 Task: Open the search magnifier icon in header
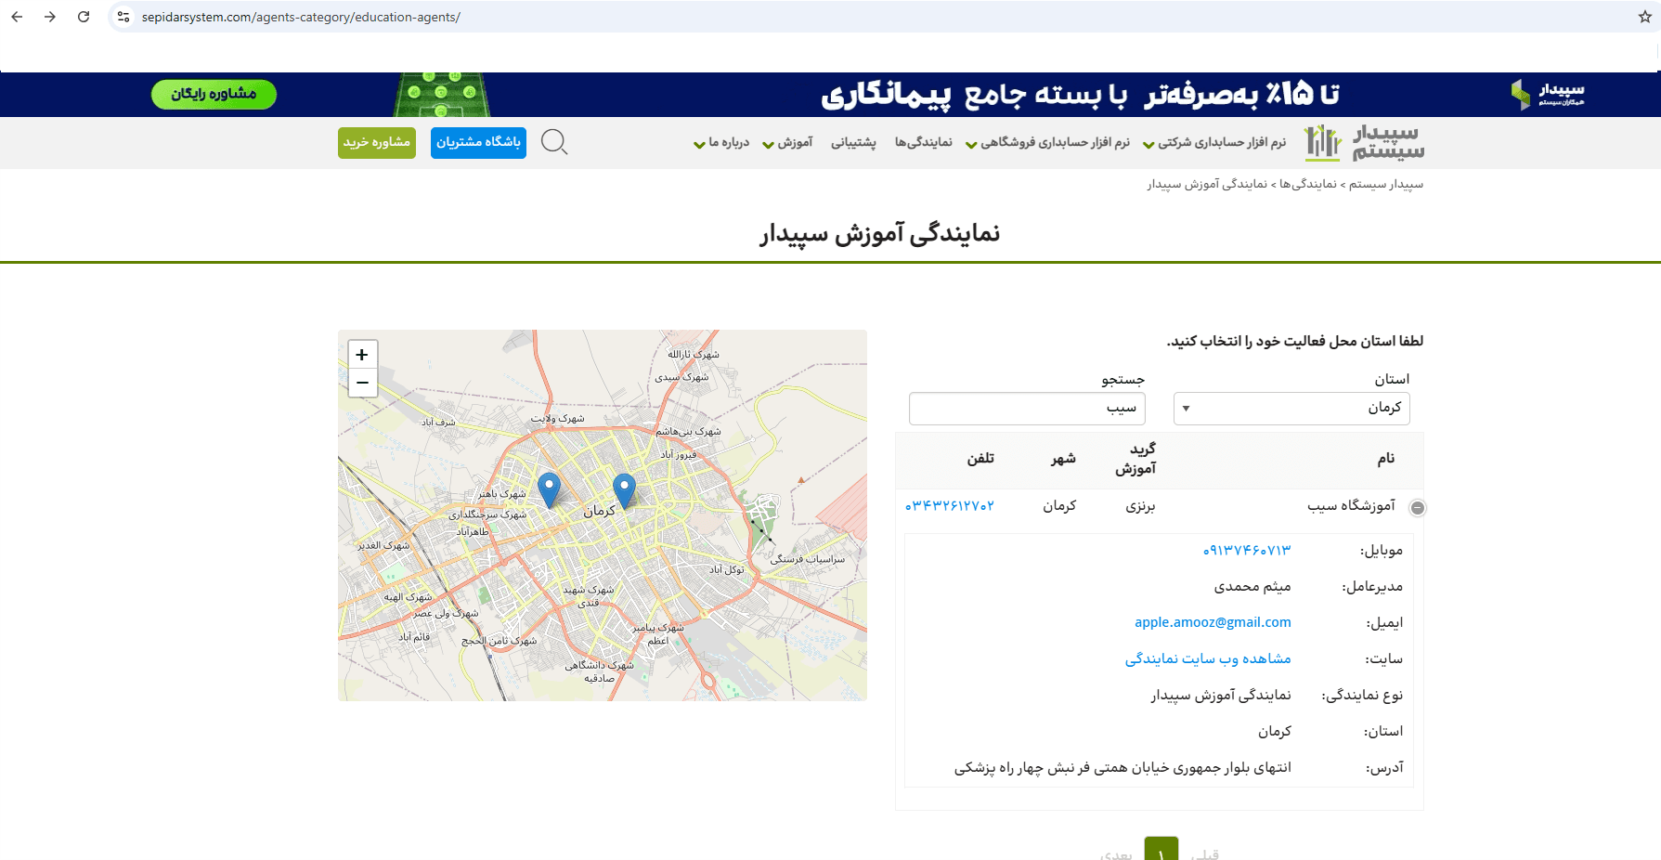tap(554, 142)
